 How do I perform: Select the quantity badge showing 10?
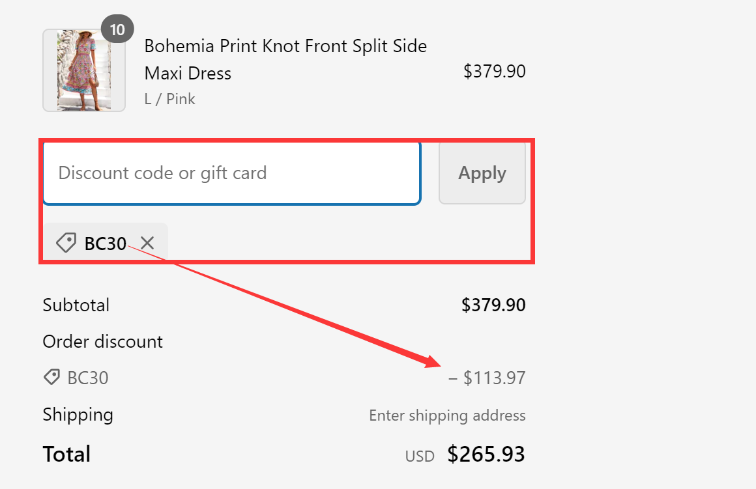pos(118,29)
